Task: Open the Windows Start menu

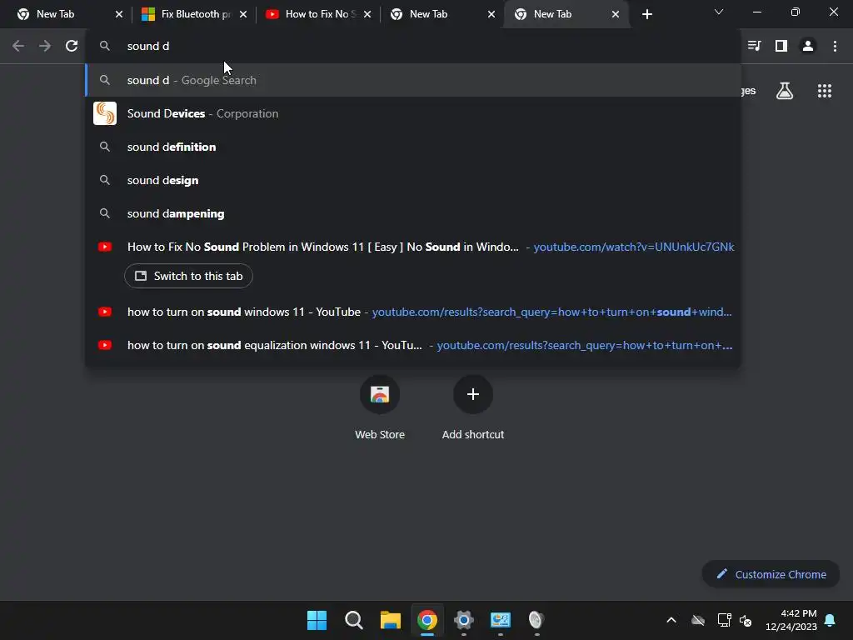Action: pyautogui.click(x=317, y=620)
